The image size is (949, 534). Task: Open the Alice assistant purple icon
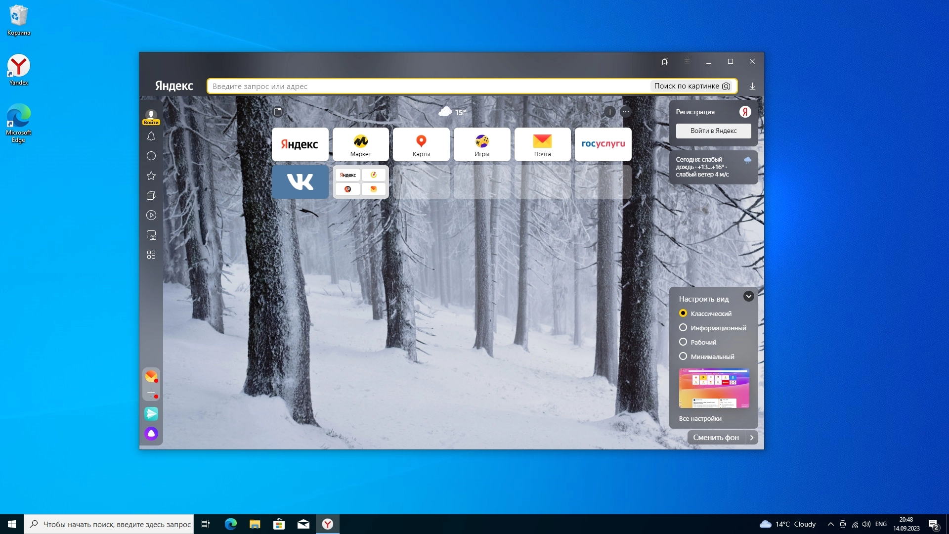click(x=151, y=434)
